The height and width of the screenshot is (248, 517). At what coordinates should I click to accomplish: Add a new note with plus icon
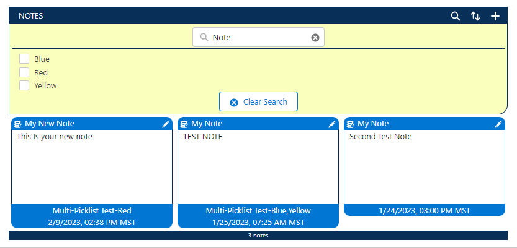[x=495, y=16]
